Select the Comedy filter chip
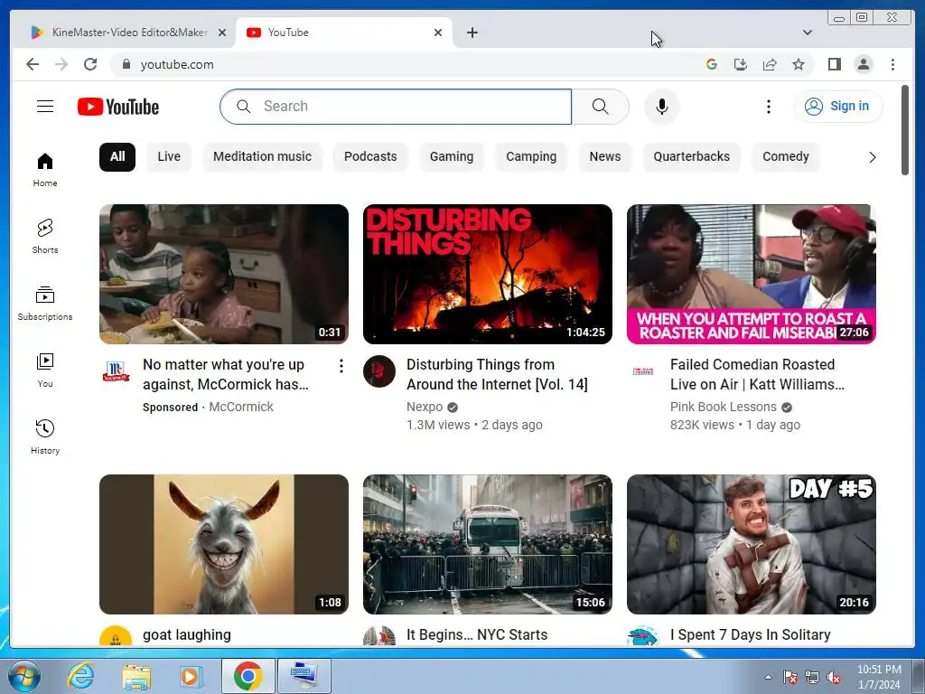Screen dimensions: 925x694 (786, 157)
